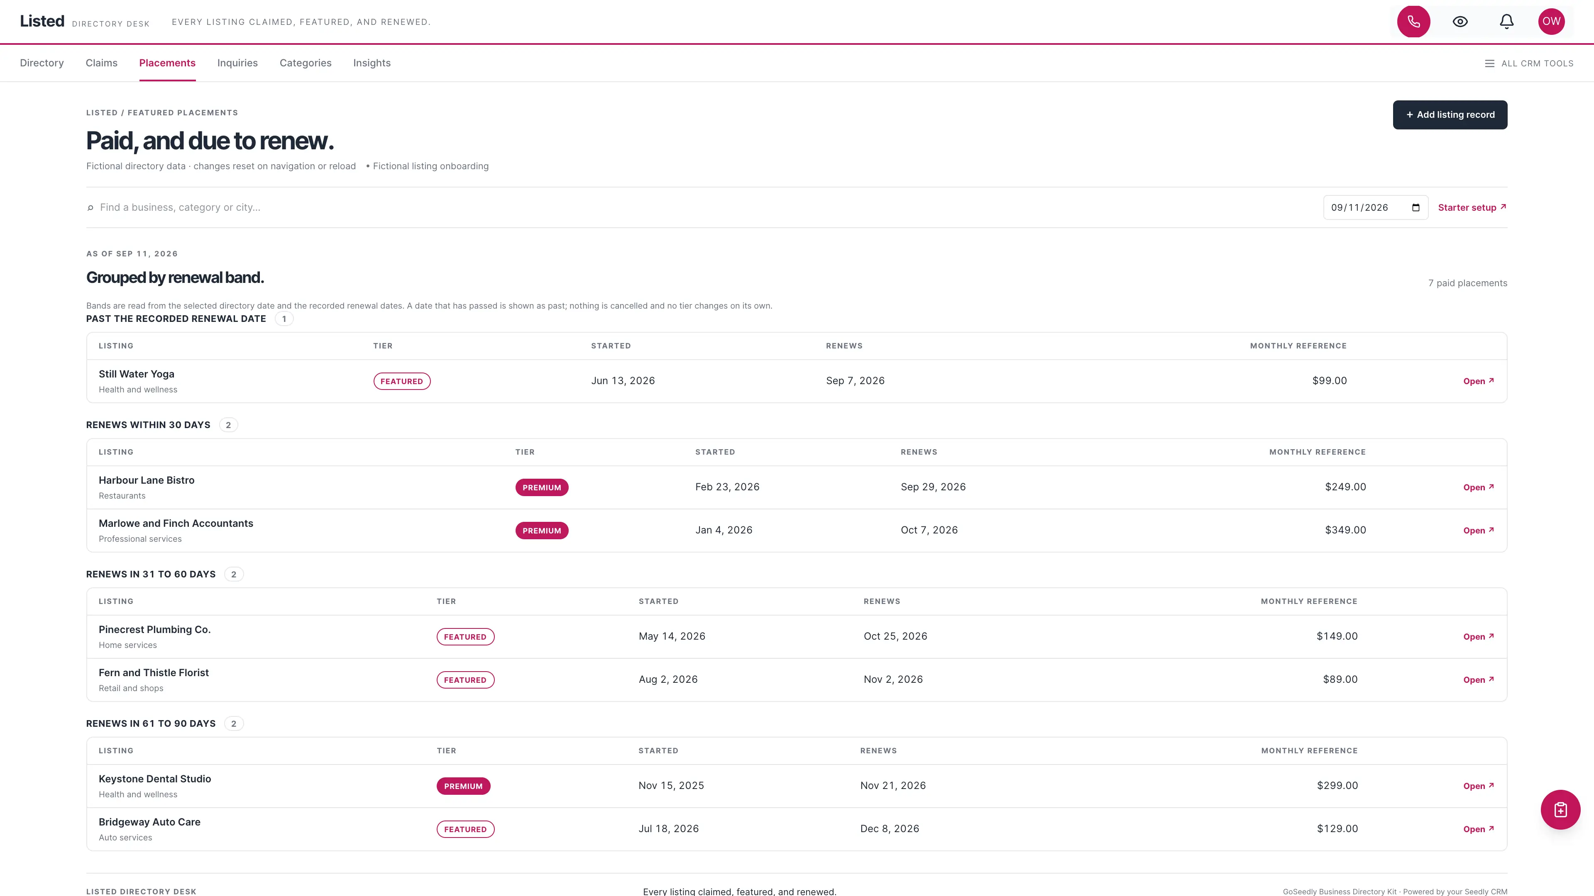Click the Dec 8, 2026 renewal date

(889, 829)
